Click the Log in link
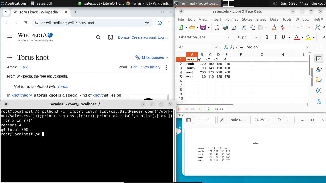 coord(162,37)
